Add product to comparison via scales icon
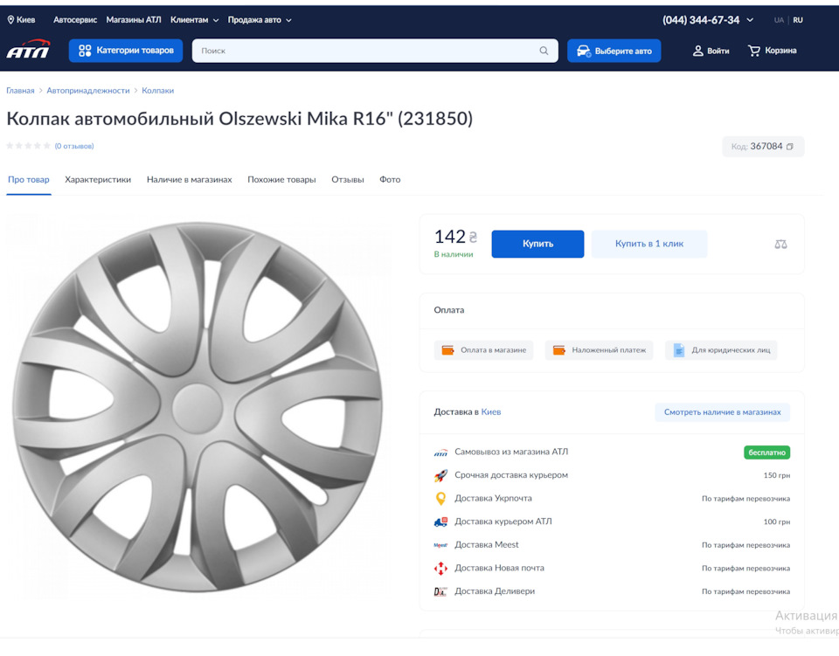This screenshot has width=839, height=656. pyautogui.click(x=780, y=245)
